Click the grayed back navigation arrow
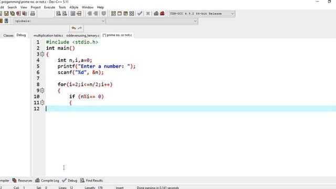Screen dimensions: 336x189 [90, 14]
